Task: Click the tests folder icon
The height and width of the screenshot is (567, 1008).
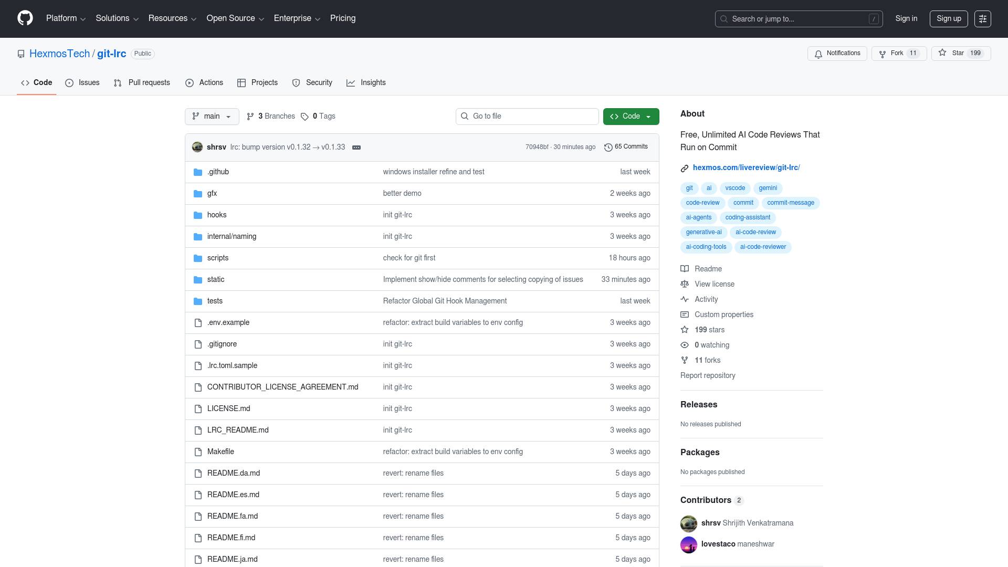Action: pyautogui.click(x=198, y=301)
